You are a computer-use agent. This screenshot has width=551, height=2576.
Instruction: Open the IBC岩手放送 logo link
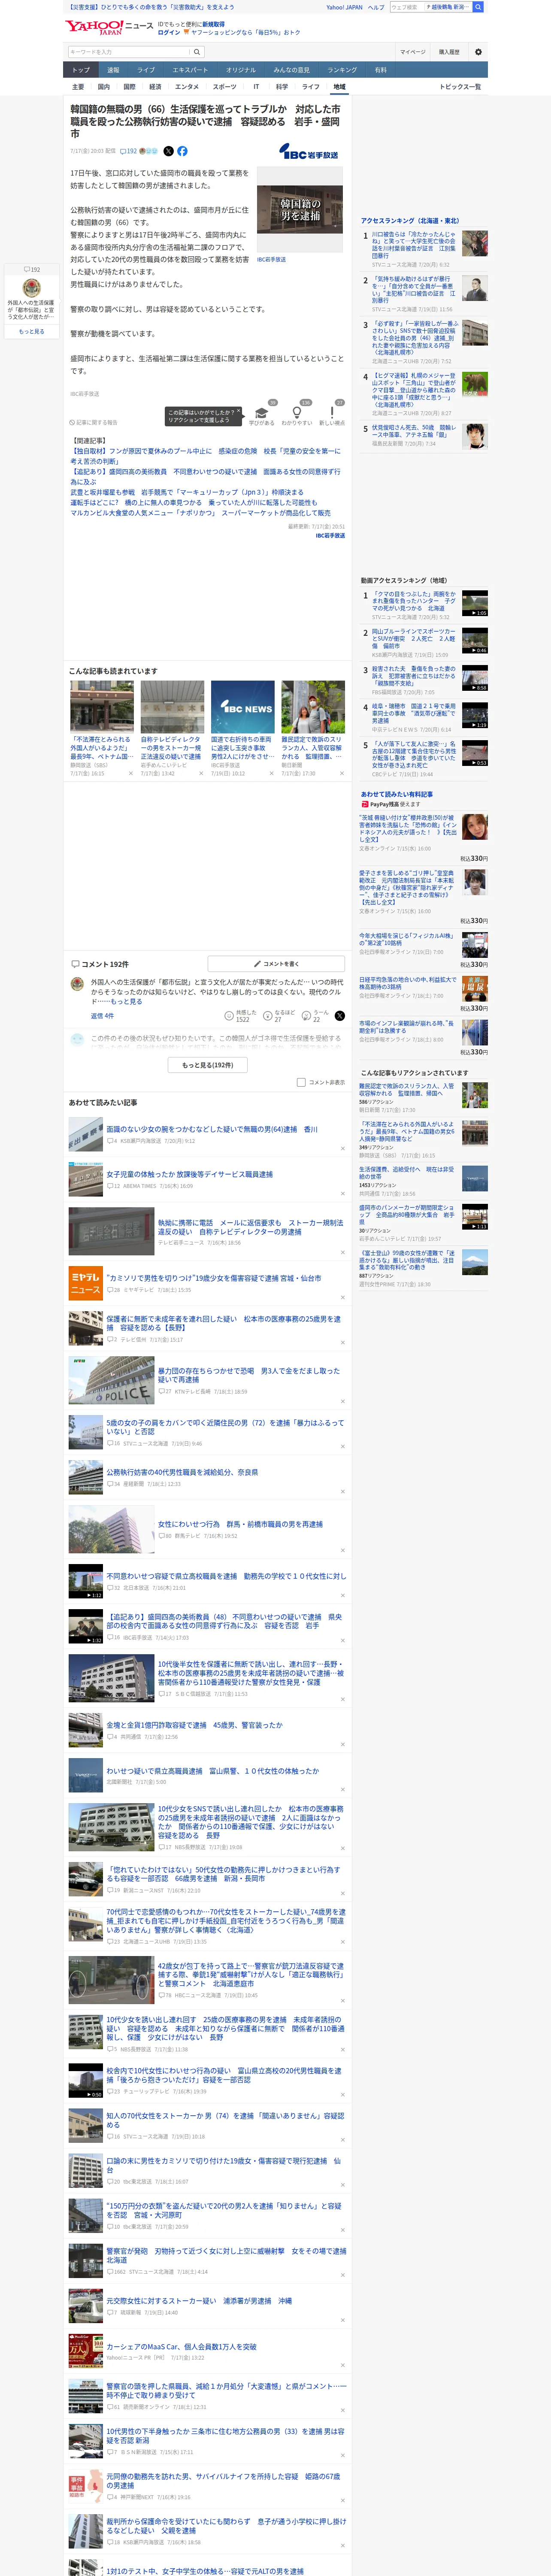tap(309, 152)
